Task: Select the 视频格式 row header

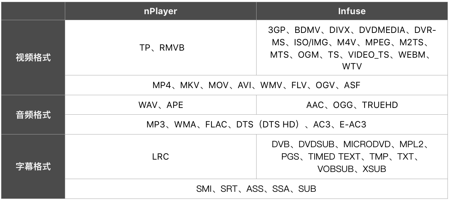Action: pos(33,58)
